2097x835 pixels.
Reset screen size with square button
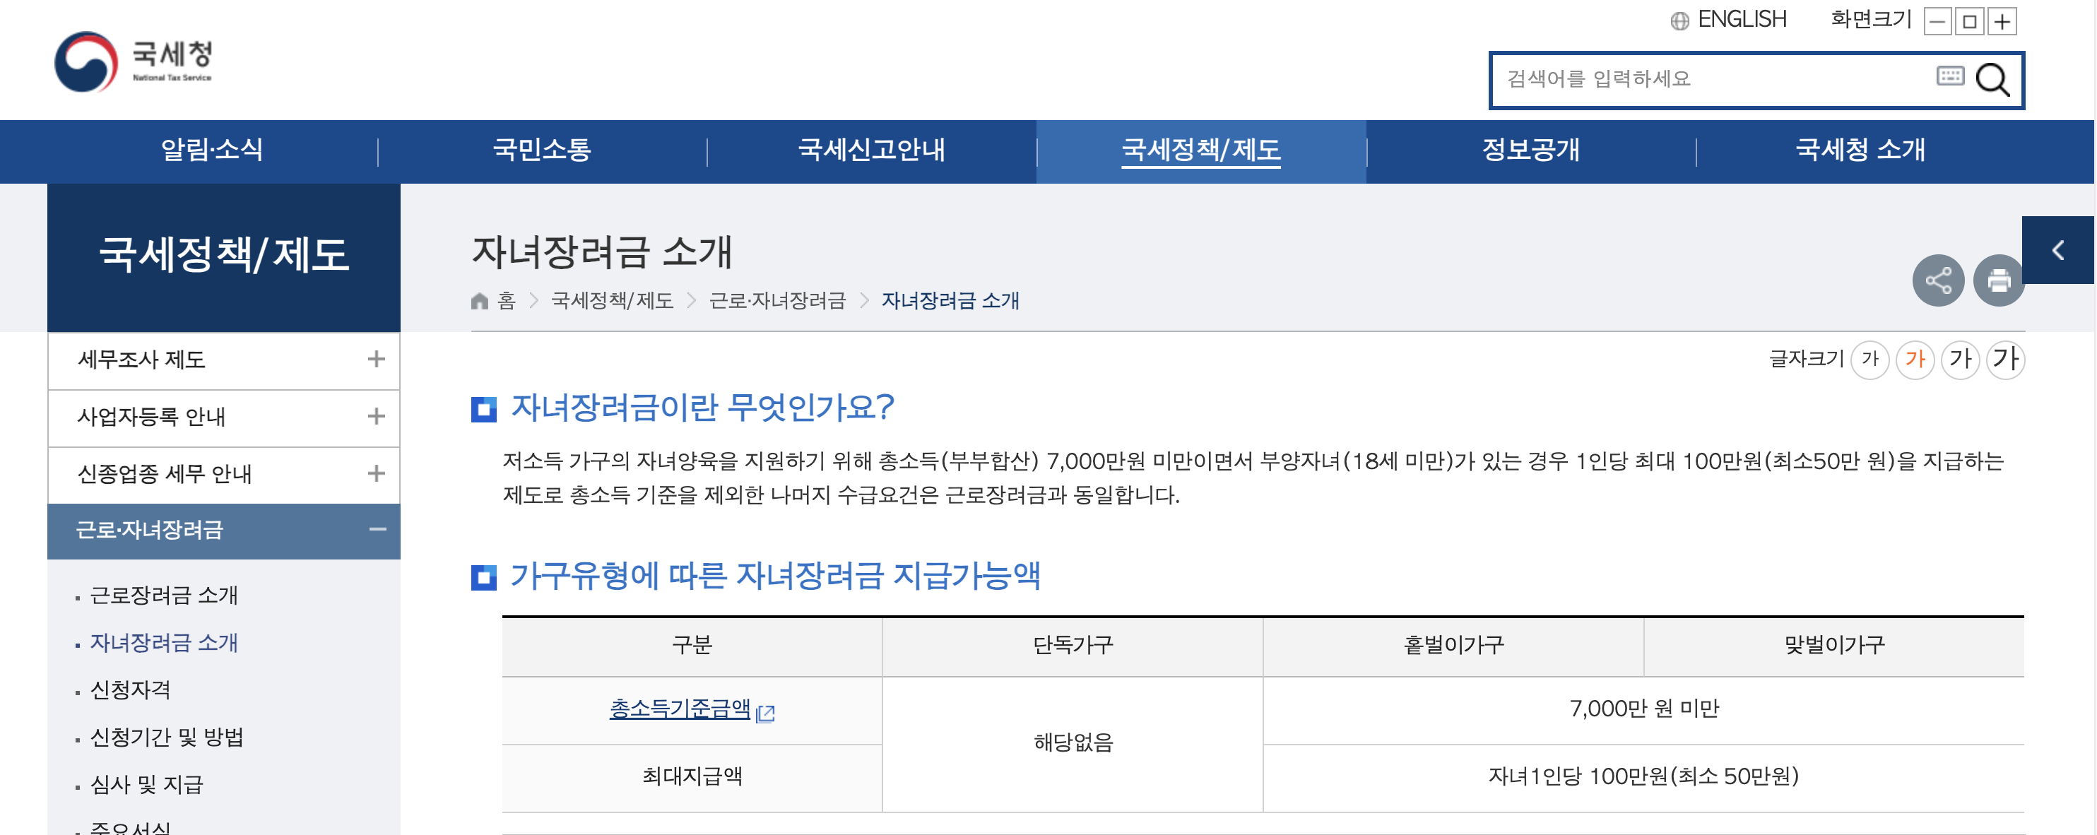coord(1969,21)
